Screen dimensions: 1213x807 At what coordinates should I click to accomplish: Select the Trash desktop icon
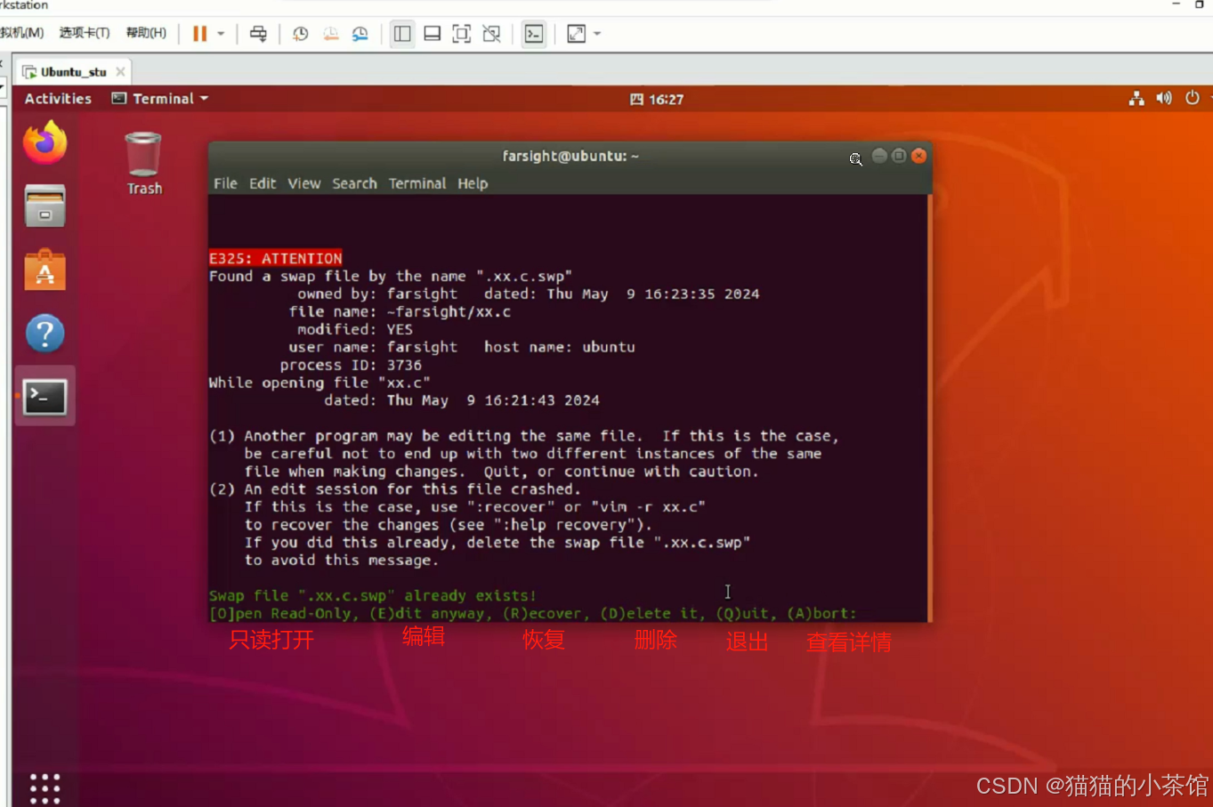143,164
